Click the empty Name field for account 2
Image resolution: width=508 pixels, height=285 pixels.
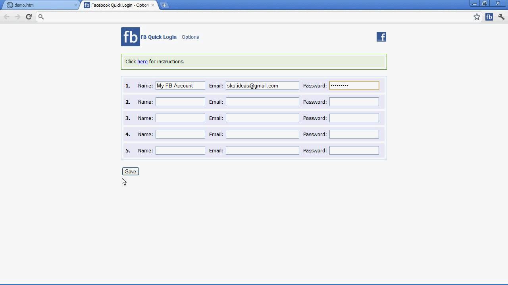click(180, 102)
